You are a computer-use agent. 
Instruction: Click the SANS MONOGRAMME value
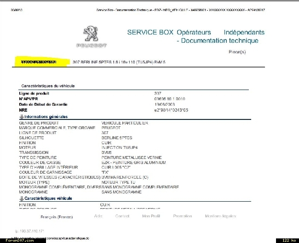(121, 192)
